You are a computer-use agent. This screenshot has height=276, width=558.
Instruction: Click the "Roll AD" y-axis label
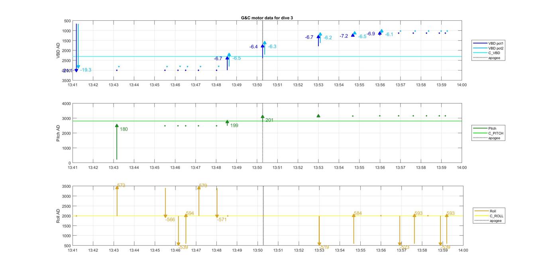point(58,215)
